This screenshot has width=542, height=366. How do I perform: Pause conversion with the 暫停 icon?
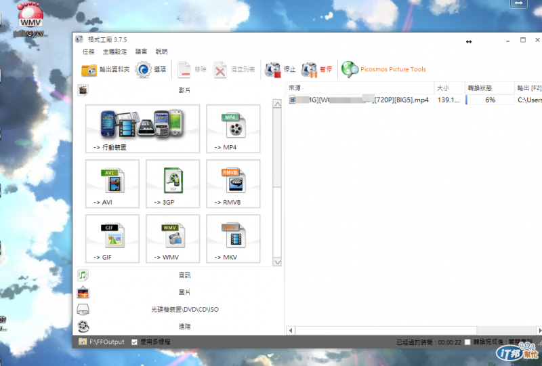(309, 70)
